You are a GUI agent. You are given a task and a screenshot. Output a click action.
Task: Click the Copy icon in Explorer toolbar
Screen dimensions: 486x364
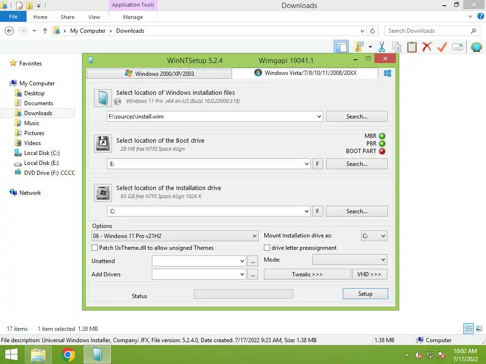tap(396, 47)
